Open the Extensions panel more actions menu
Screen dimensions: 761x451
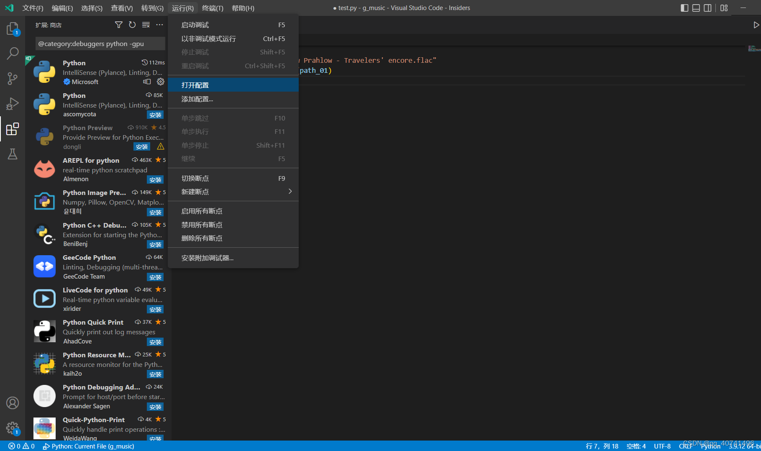[159, 25]
